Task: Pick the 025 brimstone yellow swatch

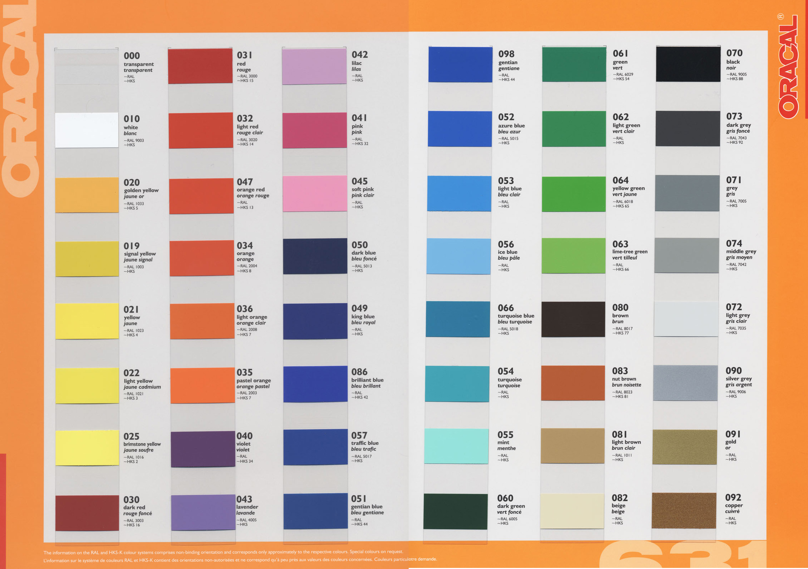Action: [x=87, y=448]
